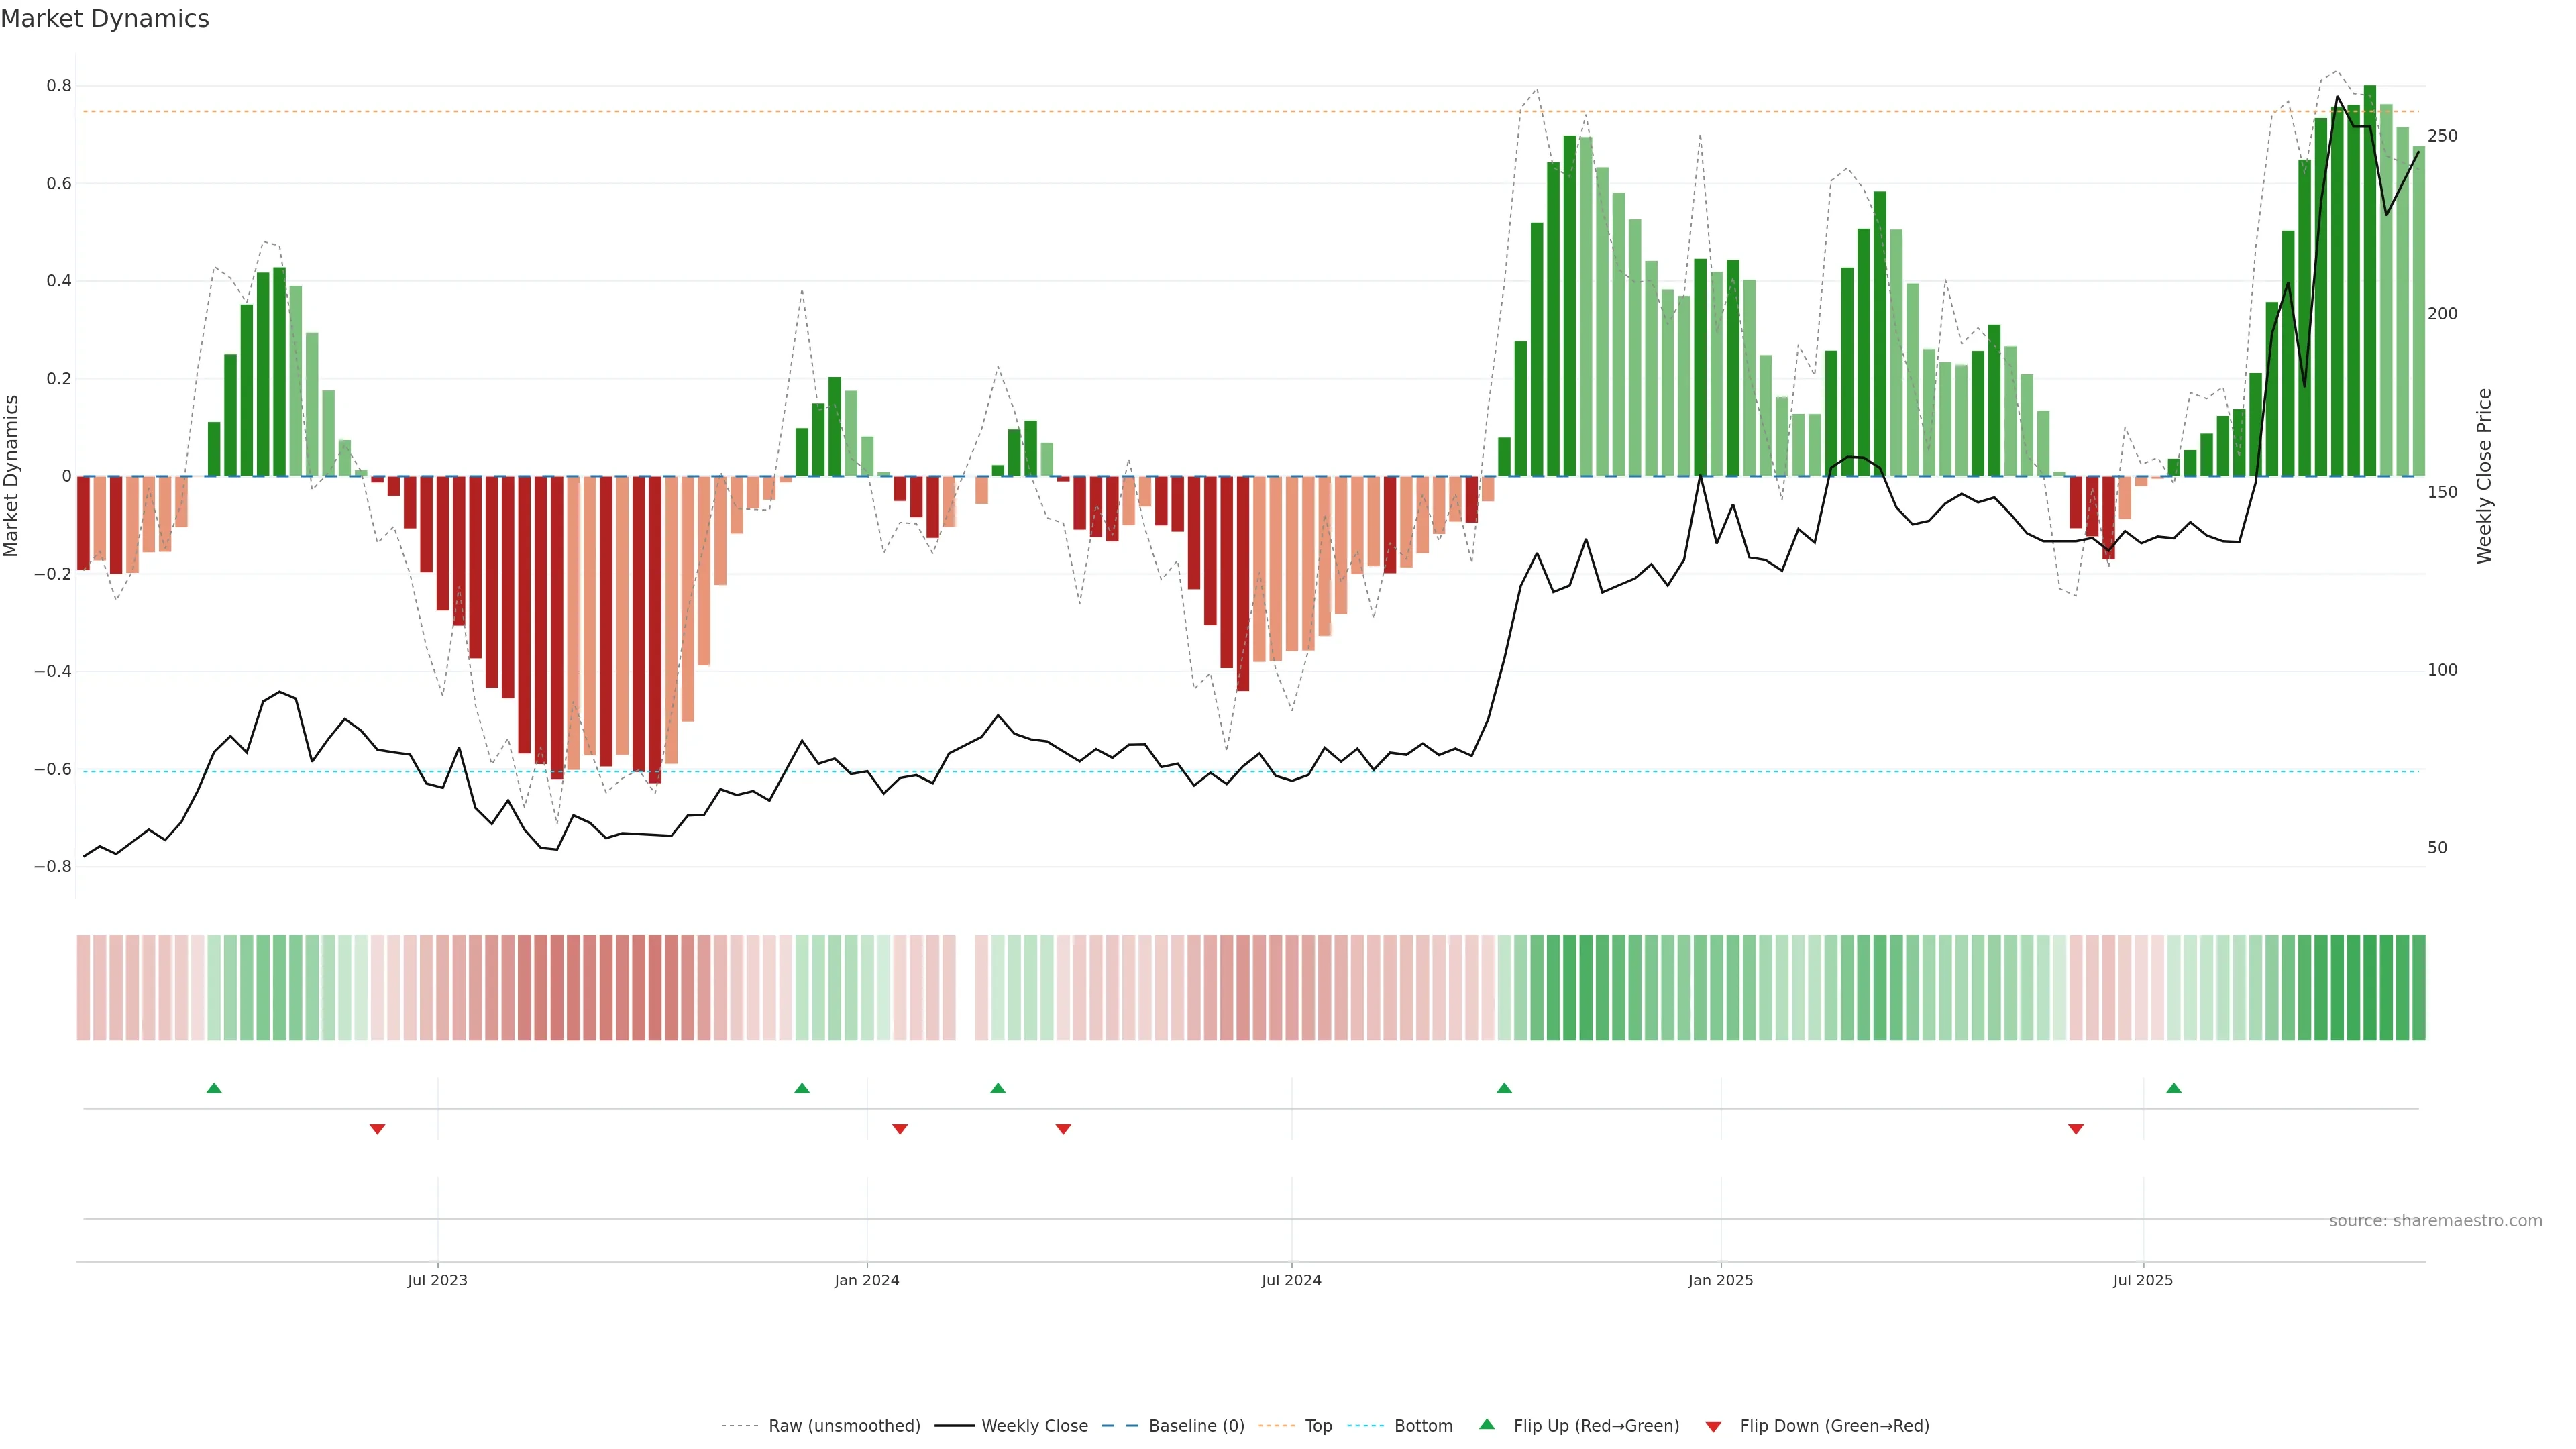The width and height of the screenshot is (2576, 1449).
Task: Click the flip-up triangle before Jan 2024
Action: [x=802, y=1088]
